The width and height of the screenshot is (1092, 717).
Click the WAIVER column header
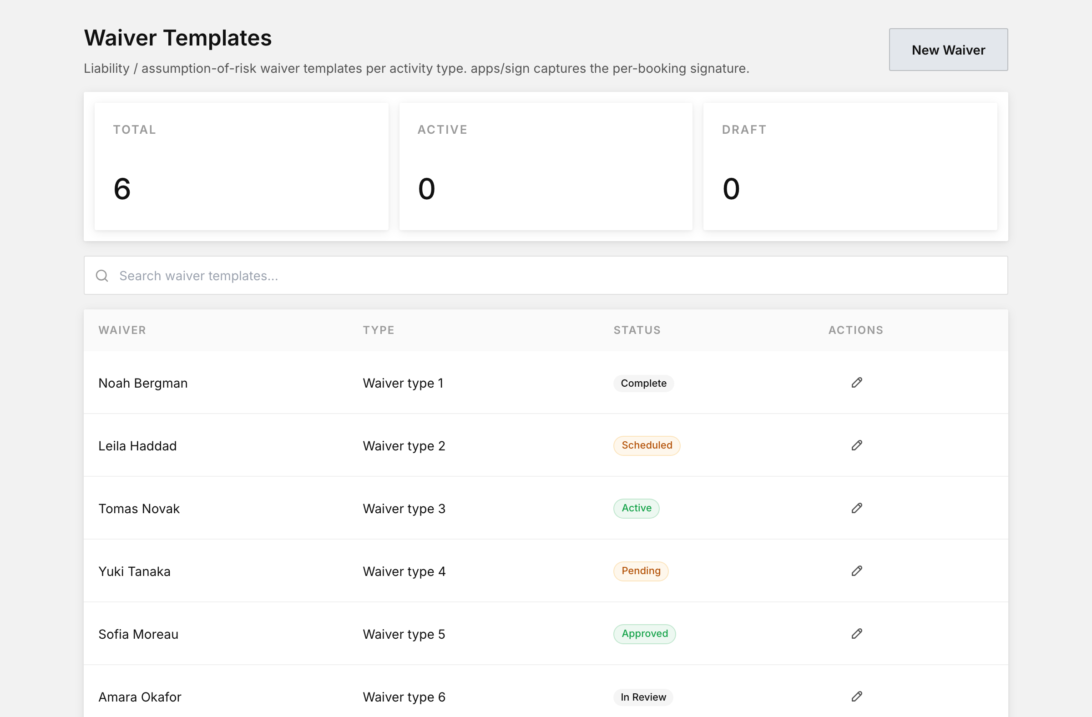(x=122, y=330)
